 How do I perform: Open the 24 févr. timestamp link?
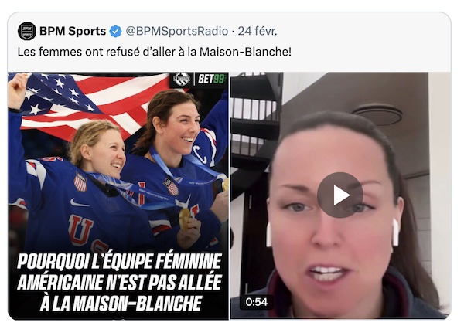point(258,31)
